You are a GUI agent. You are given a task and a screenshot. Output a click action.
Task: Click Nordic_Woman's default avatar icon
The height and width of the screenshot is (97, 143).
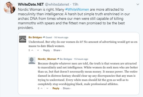click(32, 60)
